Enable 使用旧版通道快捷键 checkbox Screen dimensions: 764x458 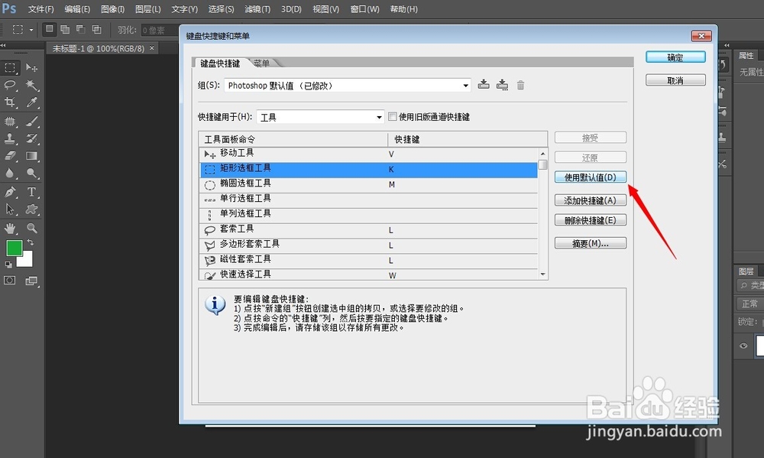(x=393, y=116)
